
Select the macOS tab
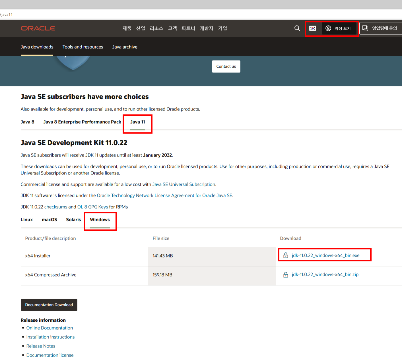[x=50, y=220]
